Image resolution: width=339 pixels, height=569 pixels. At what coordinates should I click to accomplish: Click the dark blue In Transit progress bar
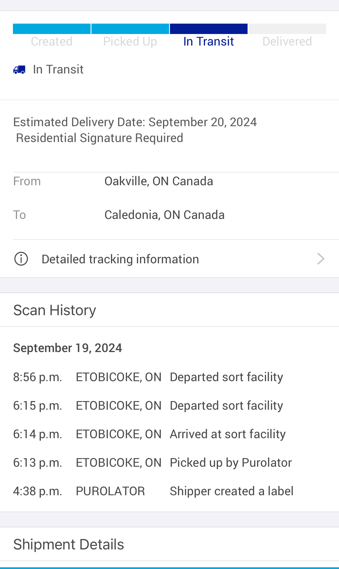pos(208,29)
